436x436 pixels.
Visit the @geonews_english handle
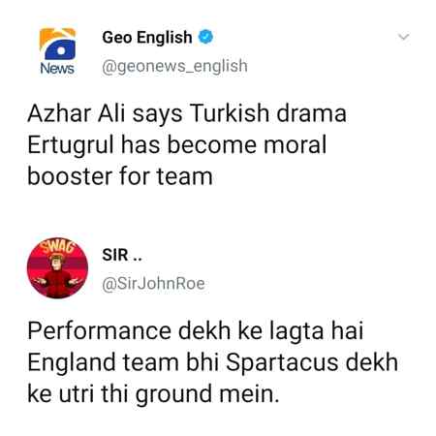click(x=174, y=66)
